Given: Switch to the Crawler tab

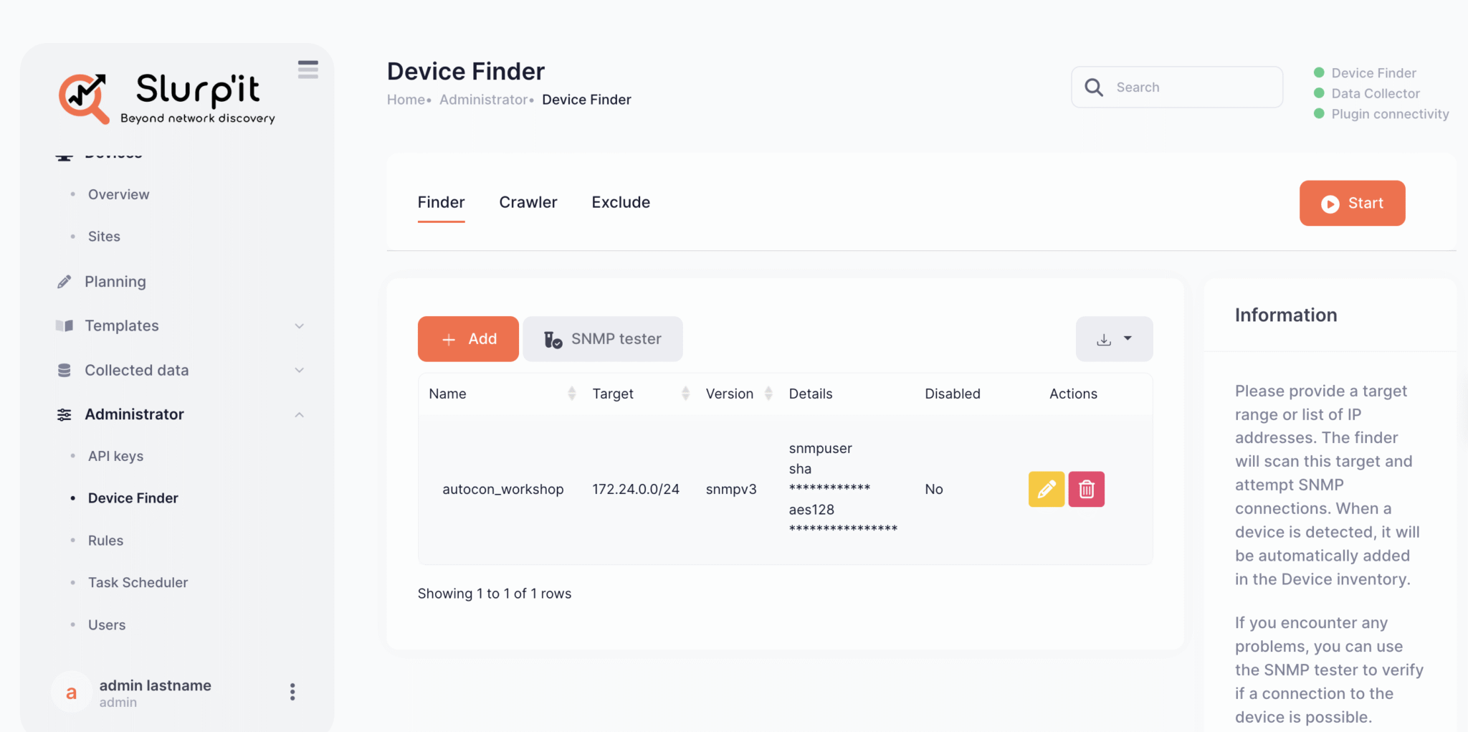Looking at the screenshot, I should 528,202.
